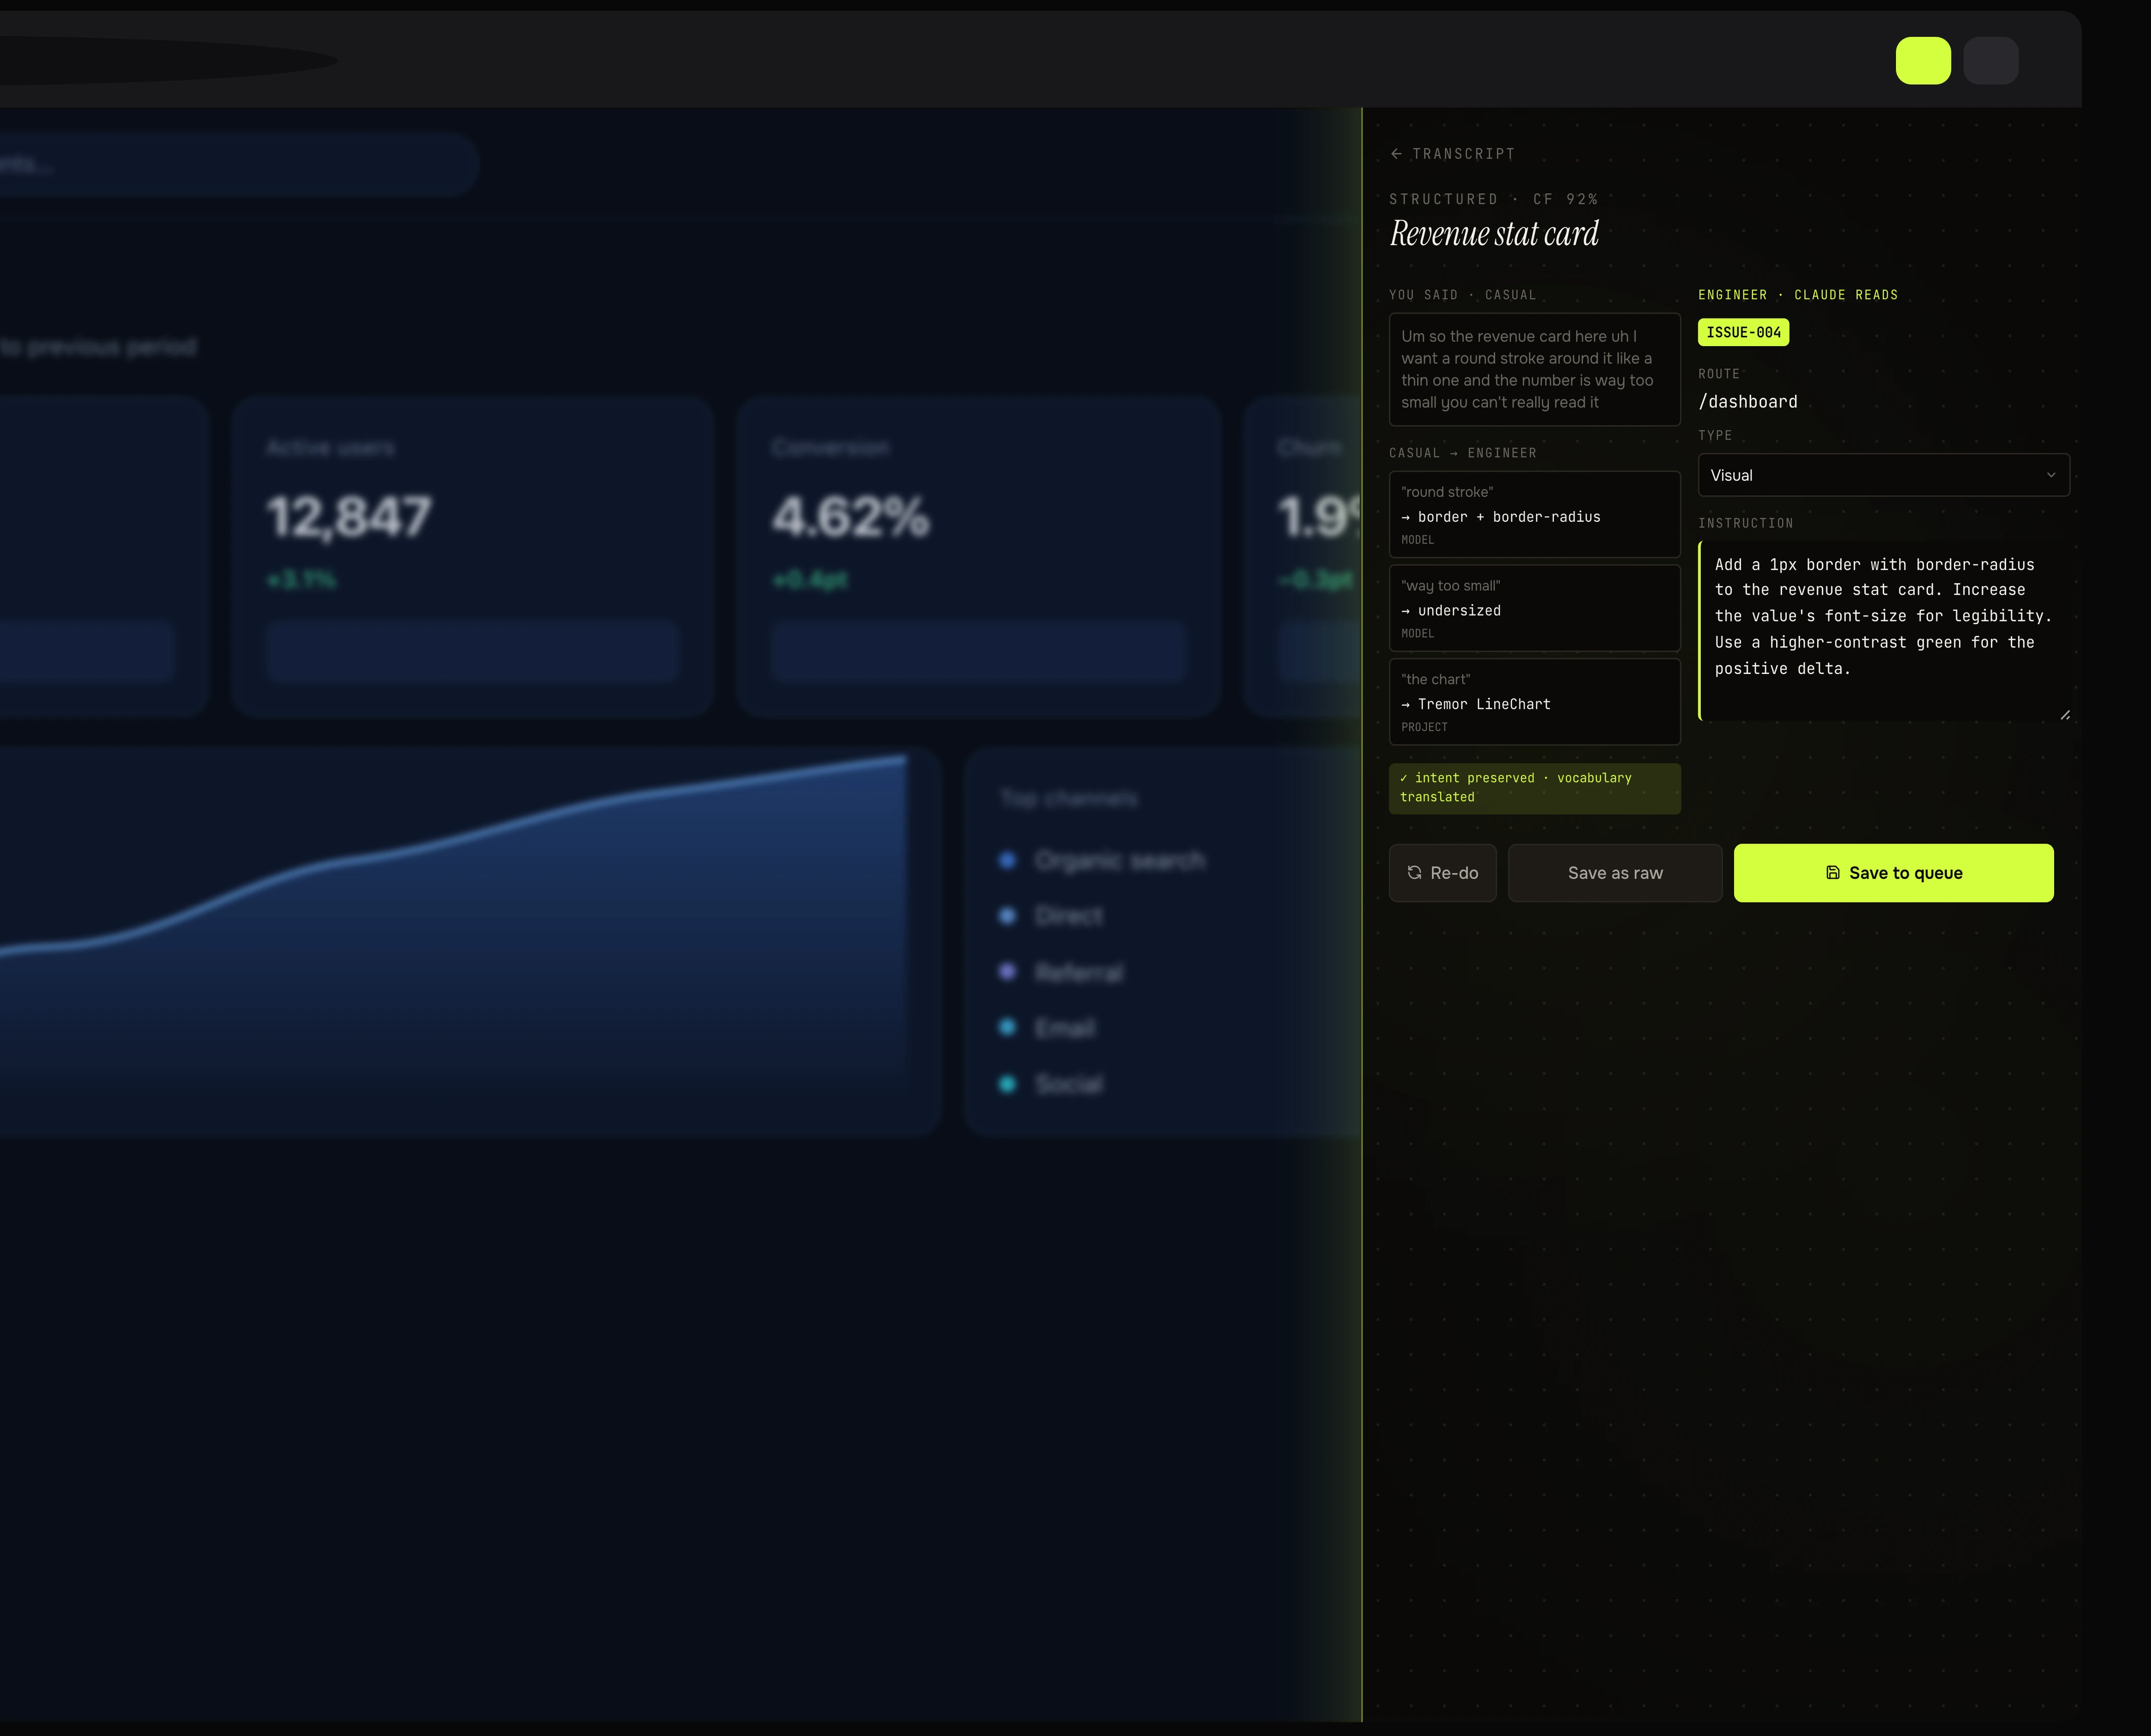Open the Type dropdown showing Visual
The width and height of the screenshot is (2151, 1736).
click(1883, 475)
